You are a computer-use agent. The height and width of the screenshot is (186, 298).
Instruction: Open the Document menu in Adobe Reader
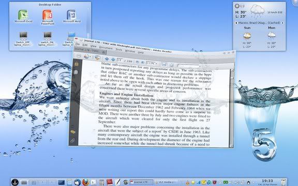coord(106,48)
